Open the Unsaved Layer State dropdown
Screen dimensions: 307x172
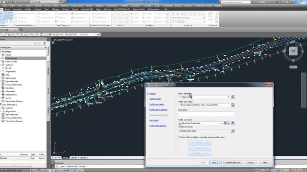[188, 18]
